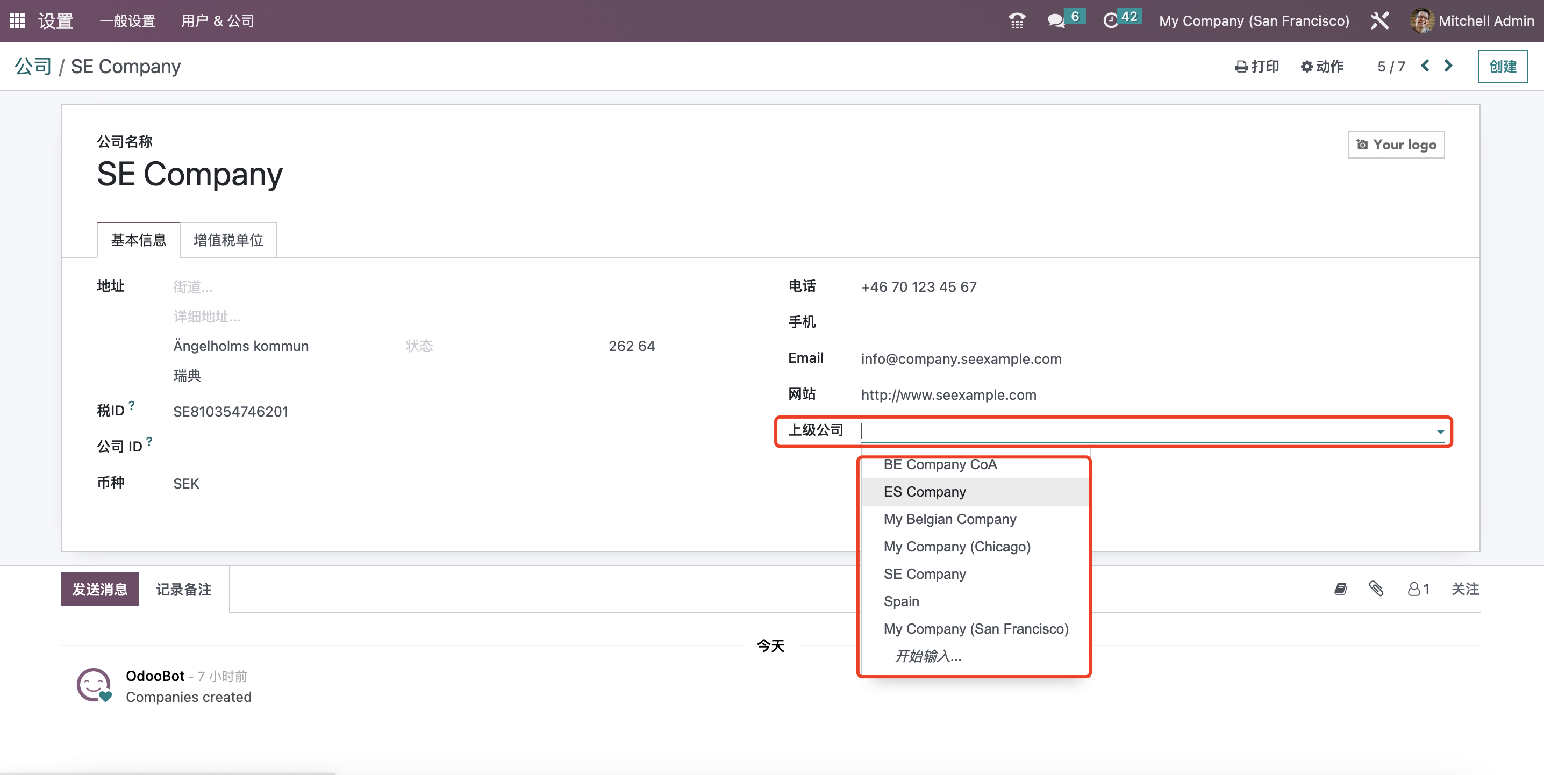
Task: Click the attachment paperclip icon
Action: pyautogui.click(x=1376, y=589)
